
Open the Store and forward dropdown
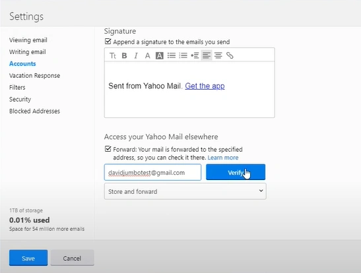(x=185, y=191)
